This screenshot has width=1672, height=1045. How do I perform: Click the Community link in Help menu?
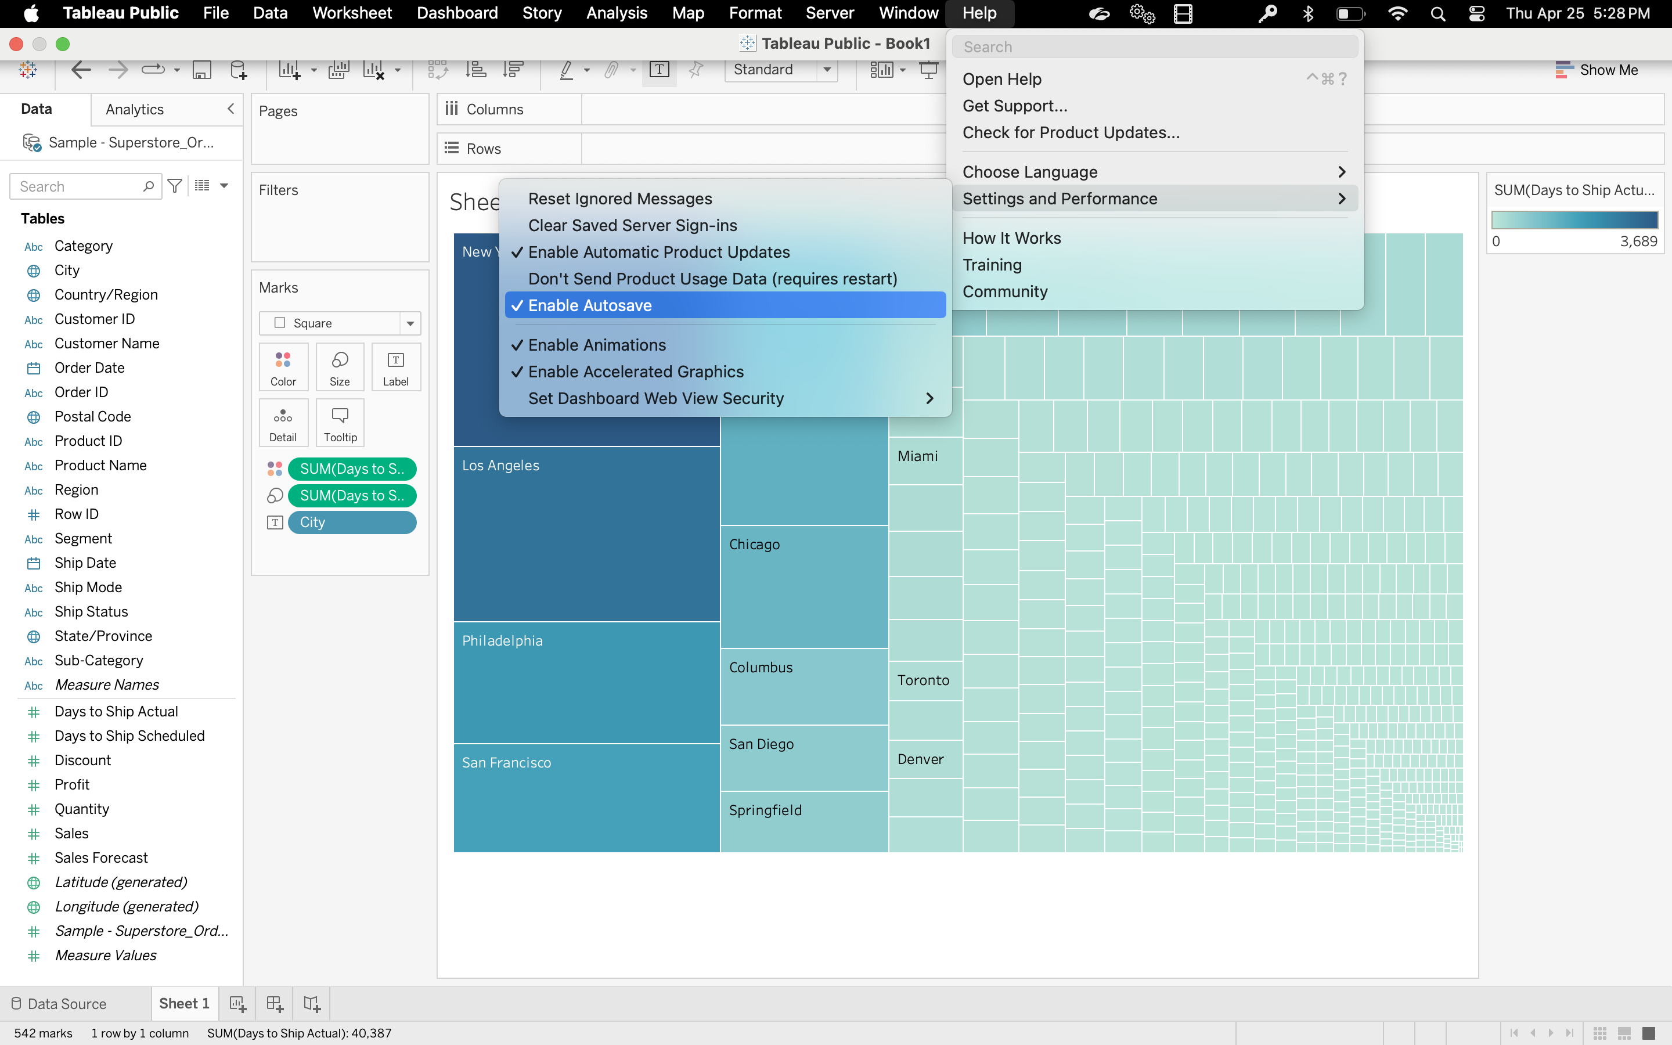[x=1004, y=291]
